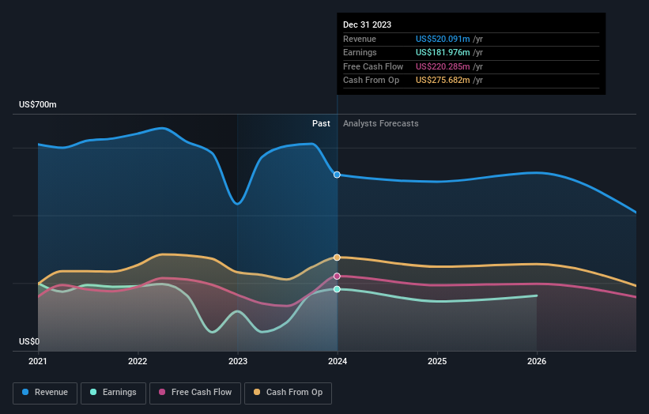Click the 2026 x-axis label
649x414 pixels.
(x=537, y=361)
